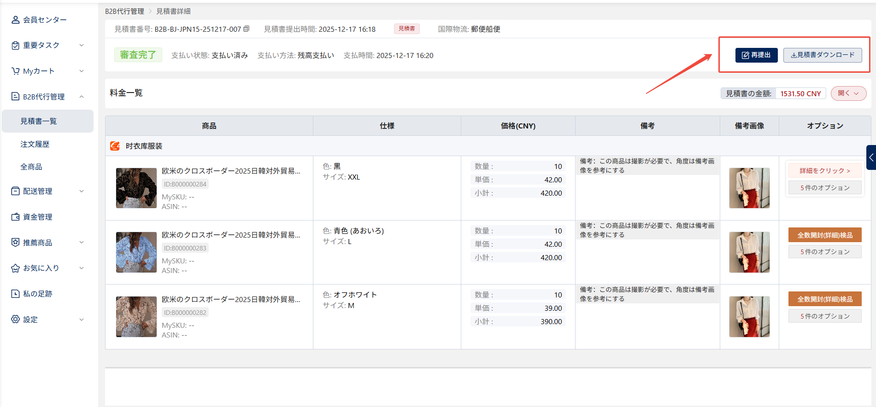
Task: Click the ID:B000000283 label
Action: click(x=185, y=248)
